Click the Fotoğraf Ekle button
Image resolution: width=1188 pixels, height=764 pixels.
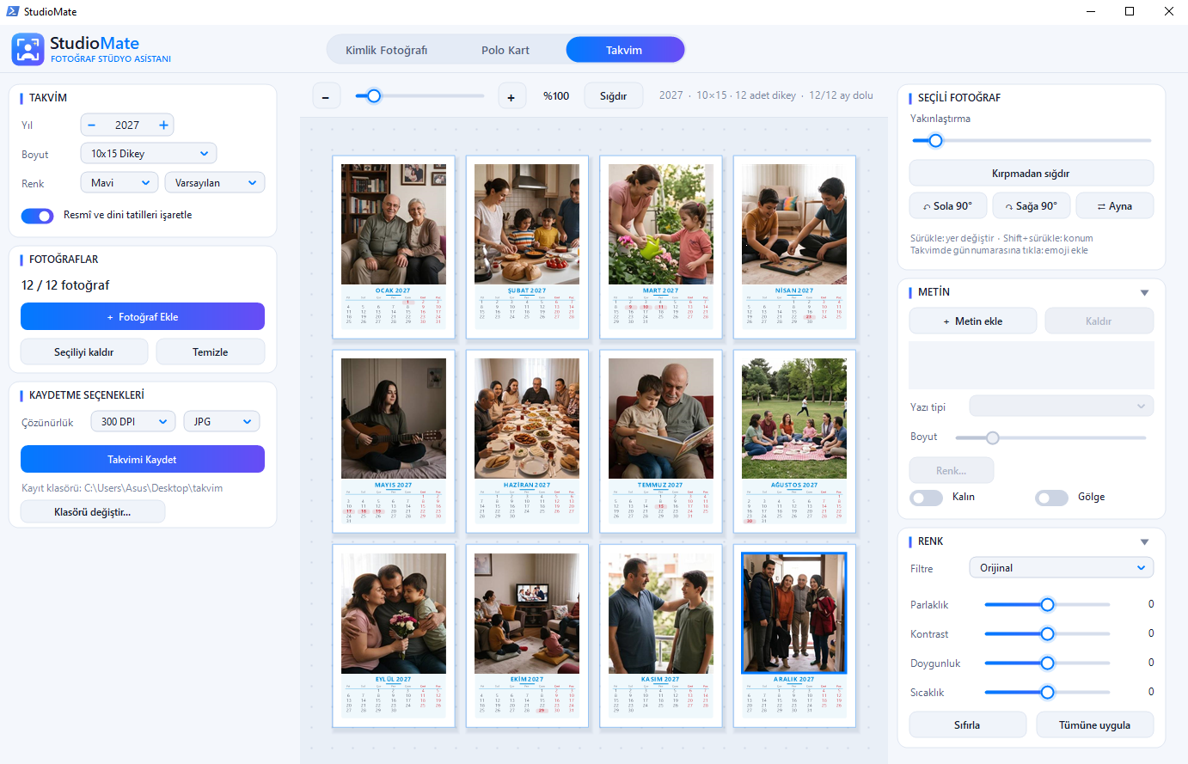[x=143, y=317]
